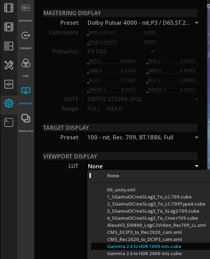Image resolution: width=210 pixels, height=259 pixels.
Task: Open the CMS color management section
Action: (x=25, y=68)
